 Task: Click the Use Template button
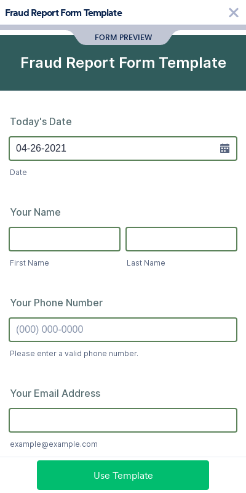(123, 475)
